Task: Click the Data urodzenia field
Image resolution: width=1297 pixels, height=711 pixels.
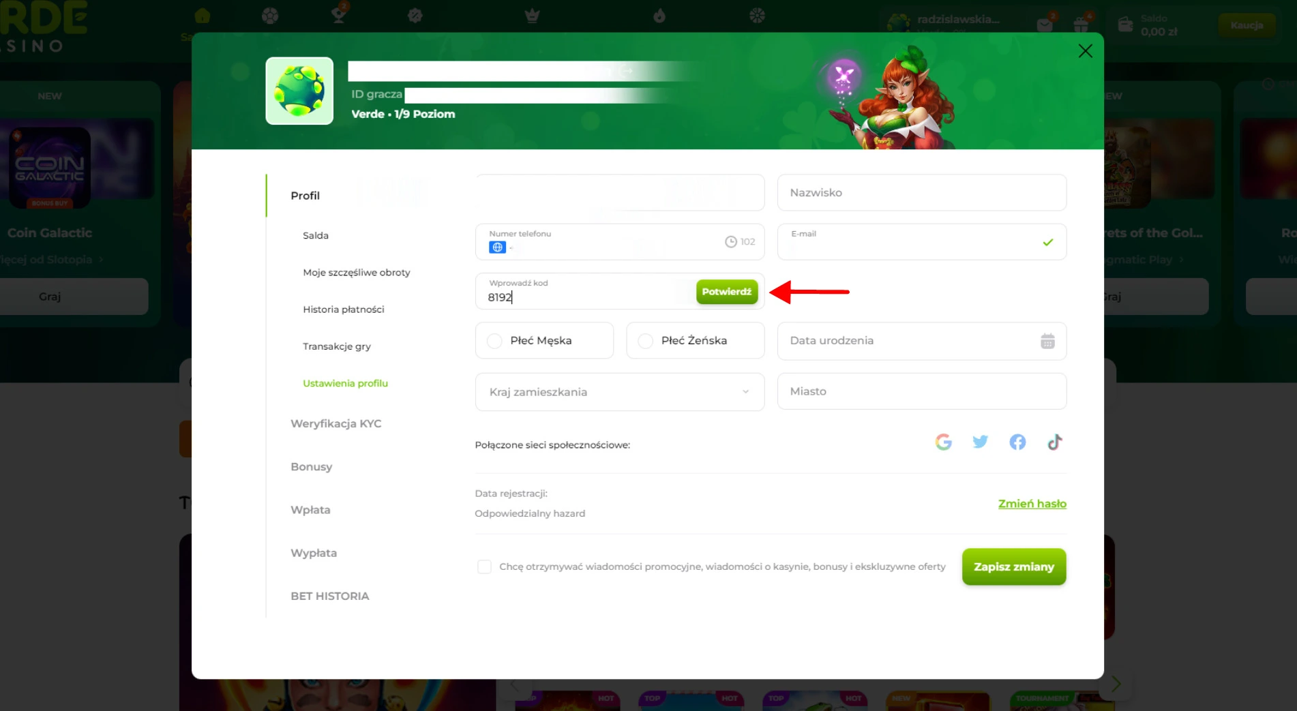Action: 921,341
